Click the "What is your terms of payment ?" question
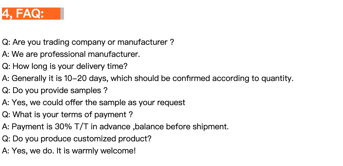The image size is (343, 166). (67, 114)
